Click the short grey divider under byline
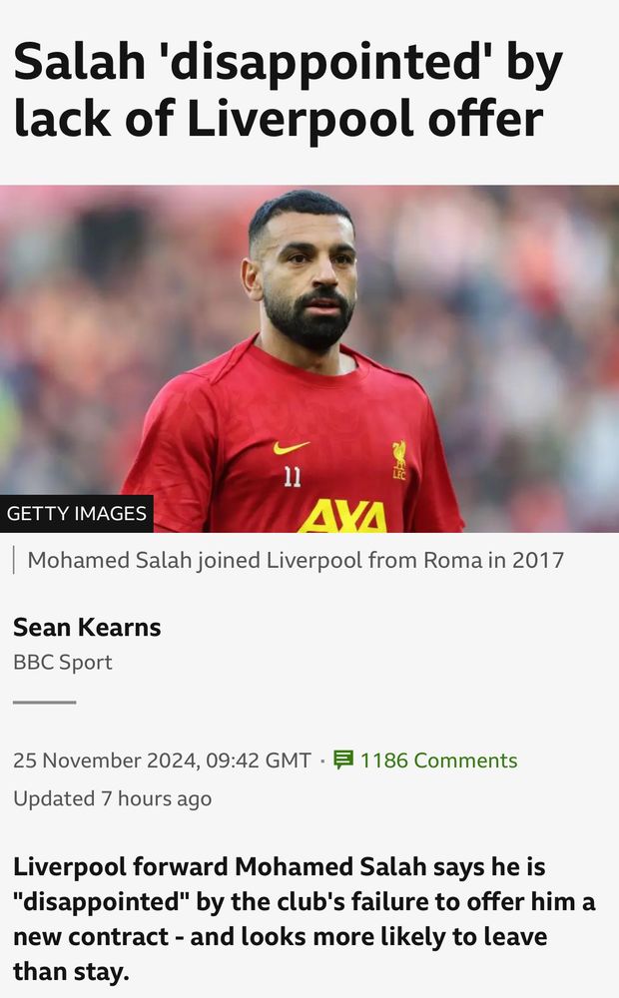 pos(45,702)
